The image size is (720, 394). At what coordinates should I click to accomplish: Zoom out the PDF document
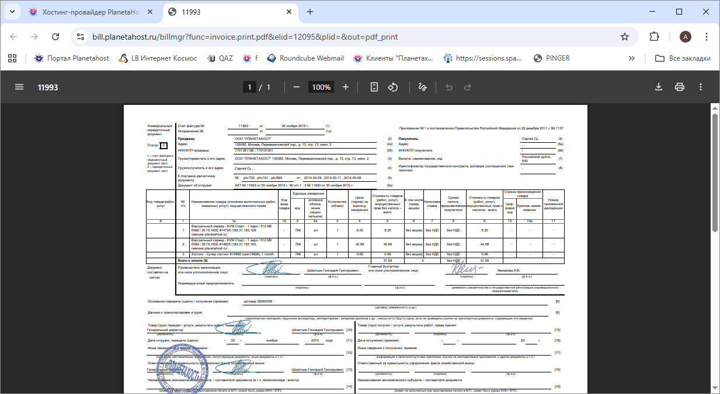(297, 87)
